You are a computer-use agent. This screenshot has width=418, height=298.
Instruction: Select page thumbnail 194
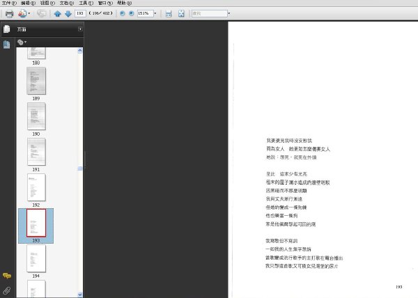(36, 258)
